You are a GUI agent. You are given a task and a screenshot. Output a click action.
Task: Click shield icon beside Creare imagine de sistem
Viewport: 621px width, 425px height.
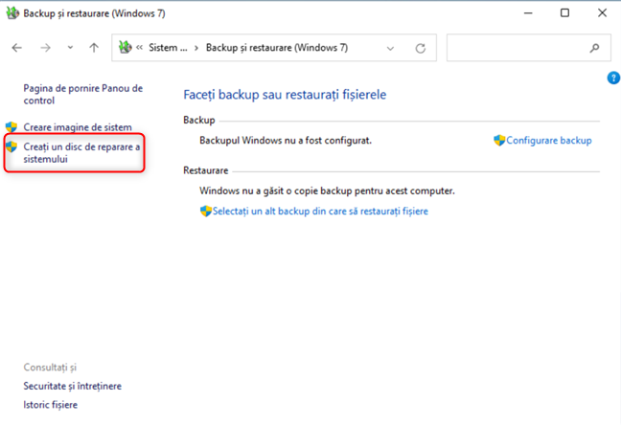click(x=11, y=127)
